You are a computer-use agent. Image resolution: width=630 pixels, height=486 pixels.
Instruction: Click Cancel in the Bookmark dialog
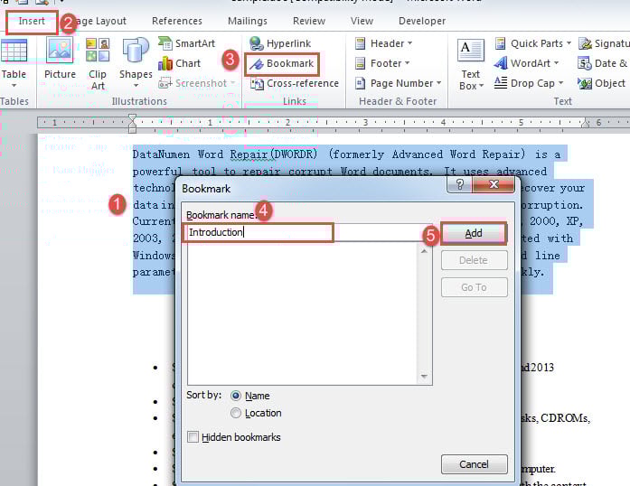(475, 464)
